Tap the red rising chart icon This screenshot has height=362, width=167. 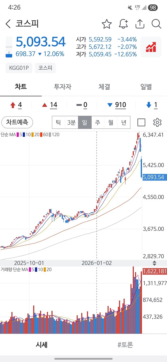coord(151,47)
